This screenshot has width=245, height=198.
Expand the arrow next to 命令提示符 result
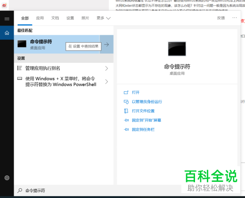pos(107,44)
